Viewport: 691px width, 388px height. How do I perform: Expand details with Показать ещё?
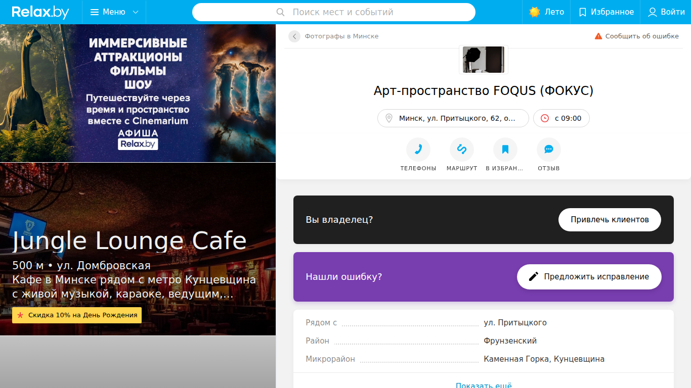[484, 385]
